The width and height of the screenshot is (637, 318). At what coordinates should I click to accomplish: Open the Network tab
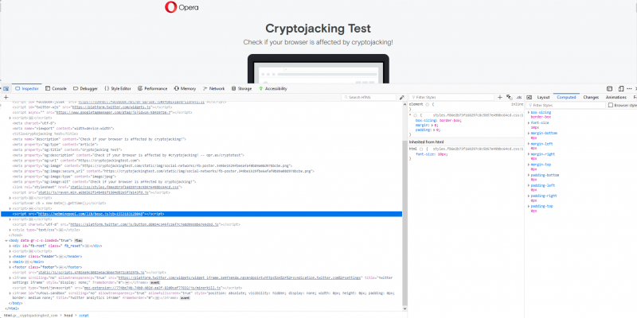(213, 88)
